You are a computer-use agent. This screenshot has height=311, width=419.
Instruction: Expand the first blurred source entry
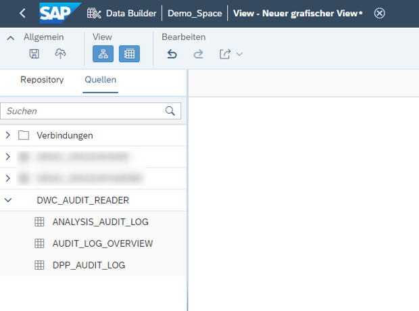coord(8,157)
